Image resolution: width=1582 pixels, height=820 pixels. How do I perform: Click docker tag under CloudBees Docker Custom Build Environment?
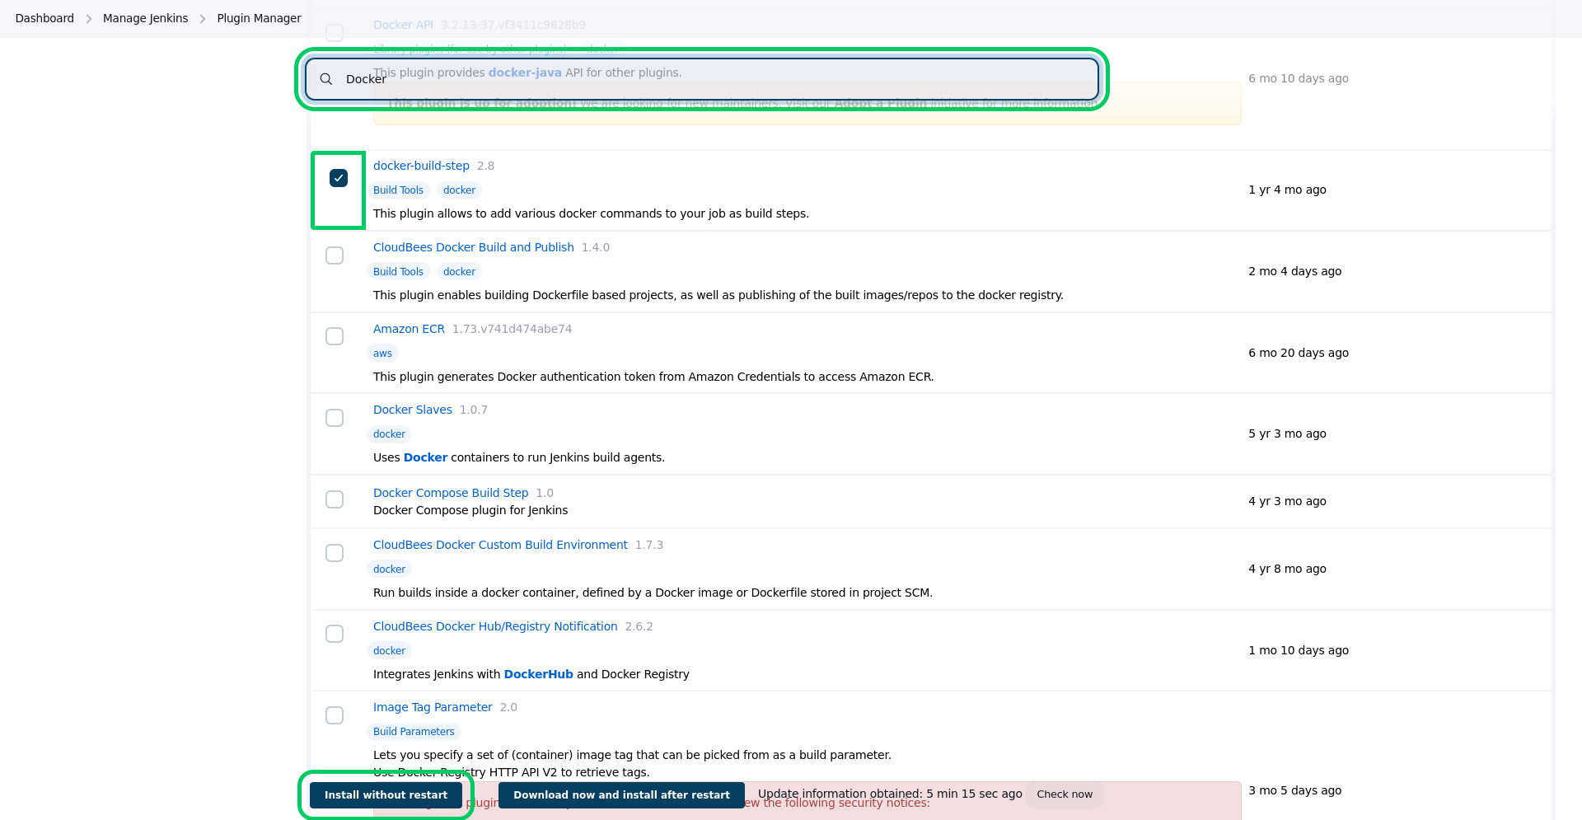389,569
